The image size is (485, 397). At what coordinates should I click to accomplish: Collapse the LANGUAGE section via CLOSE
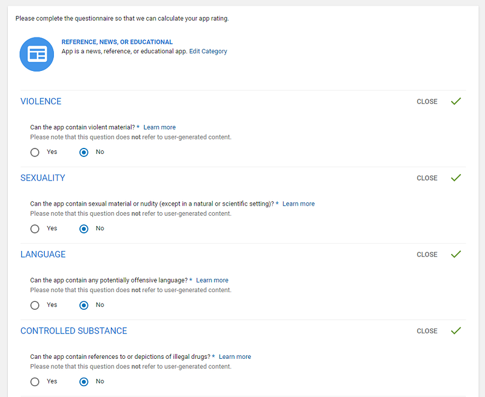(427, 254)
